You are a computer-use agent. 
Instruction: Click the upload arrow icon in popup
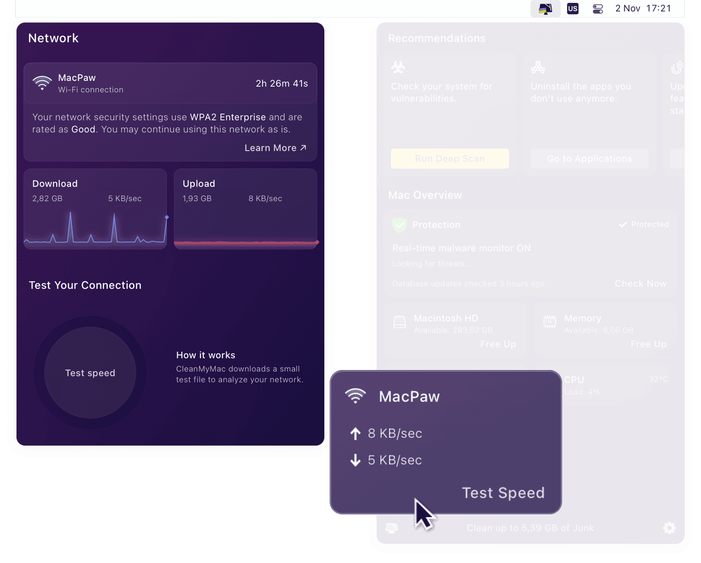355,433
